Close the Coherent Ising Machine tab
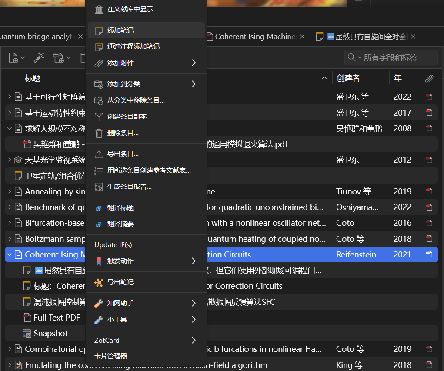The width and height of the screenshot is (444, 371). tap(302, 37)
